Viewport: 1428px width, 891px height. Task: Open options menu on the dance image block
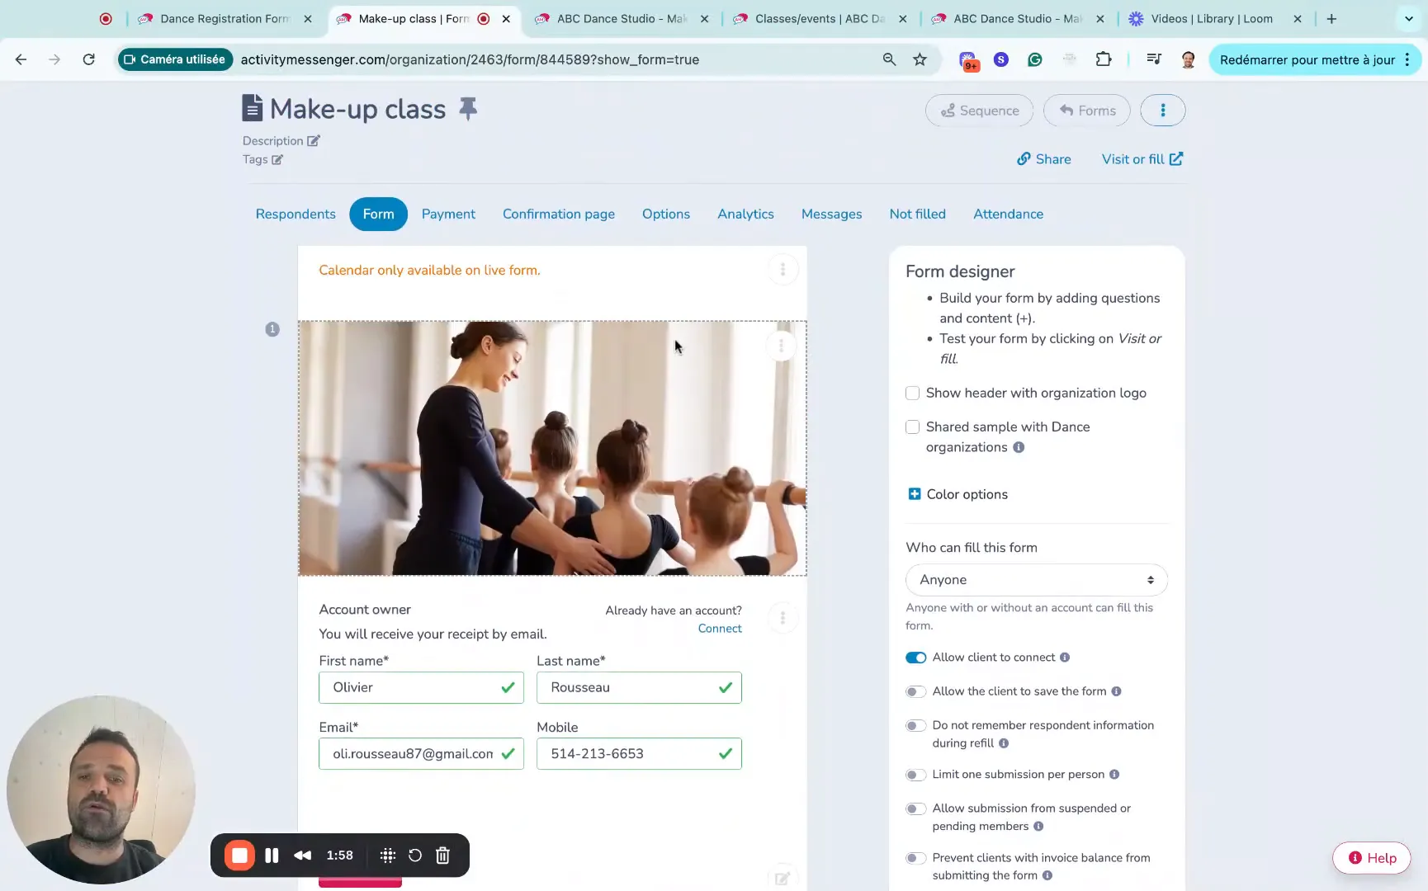point(780,346)
